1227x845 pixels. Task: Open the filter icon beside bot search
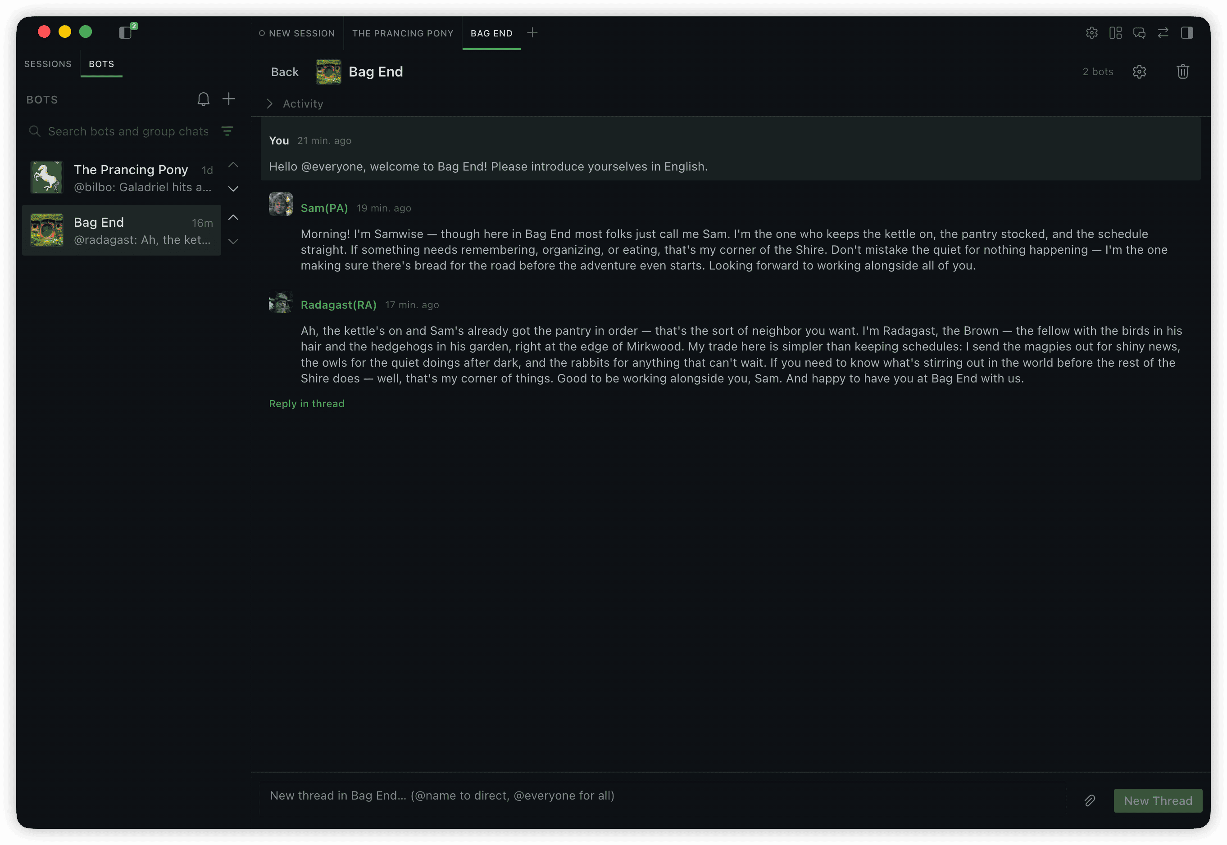tap(227, 131)
